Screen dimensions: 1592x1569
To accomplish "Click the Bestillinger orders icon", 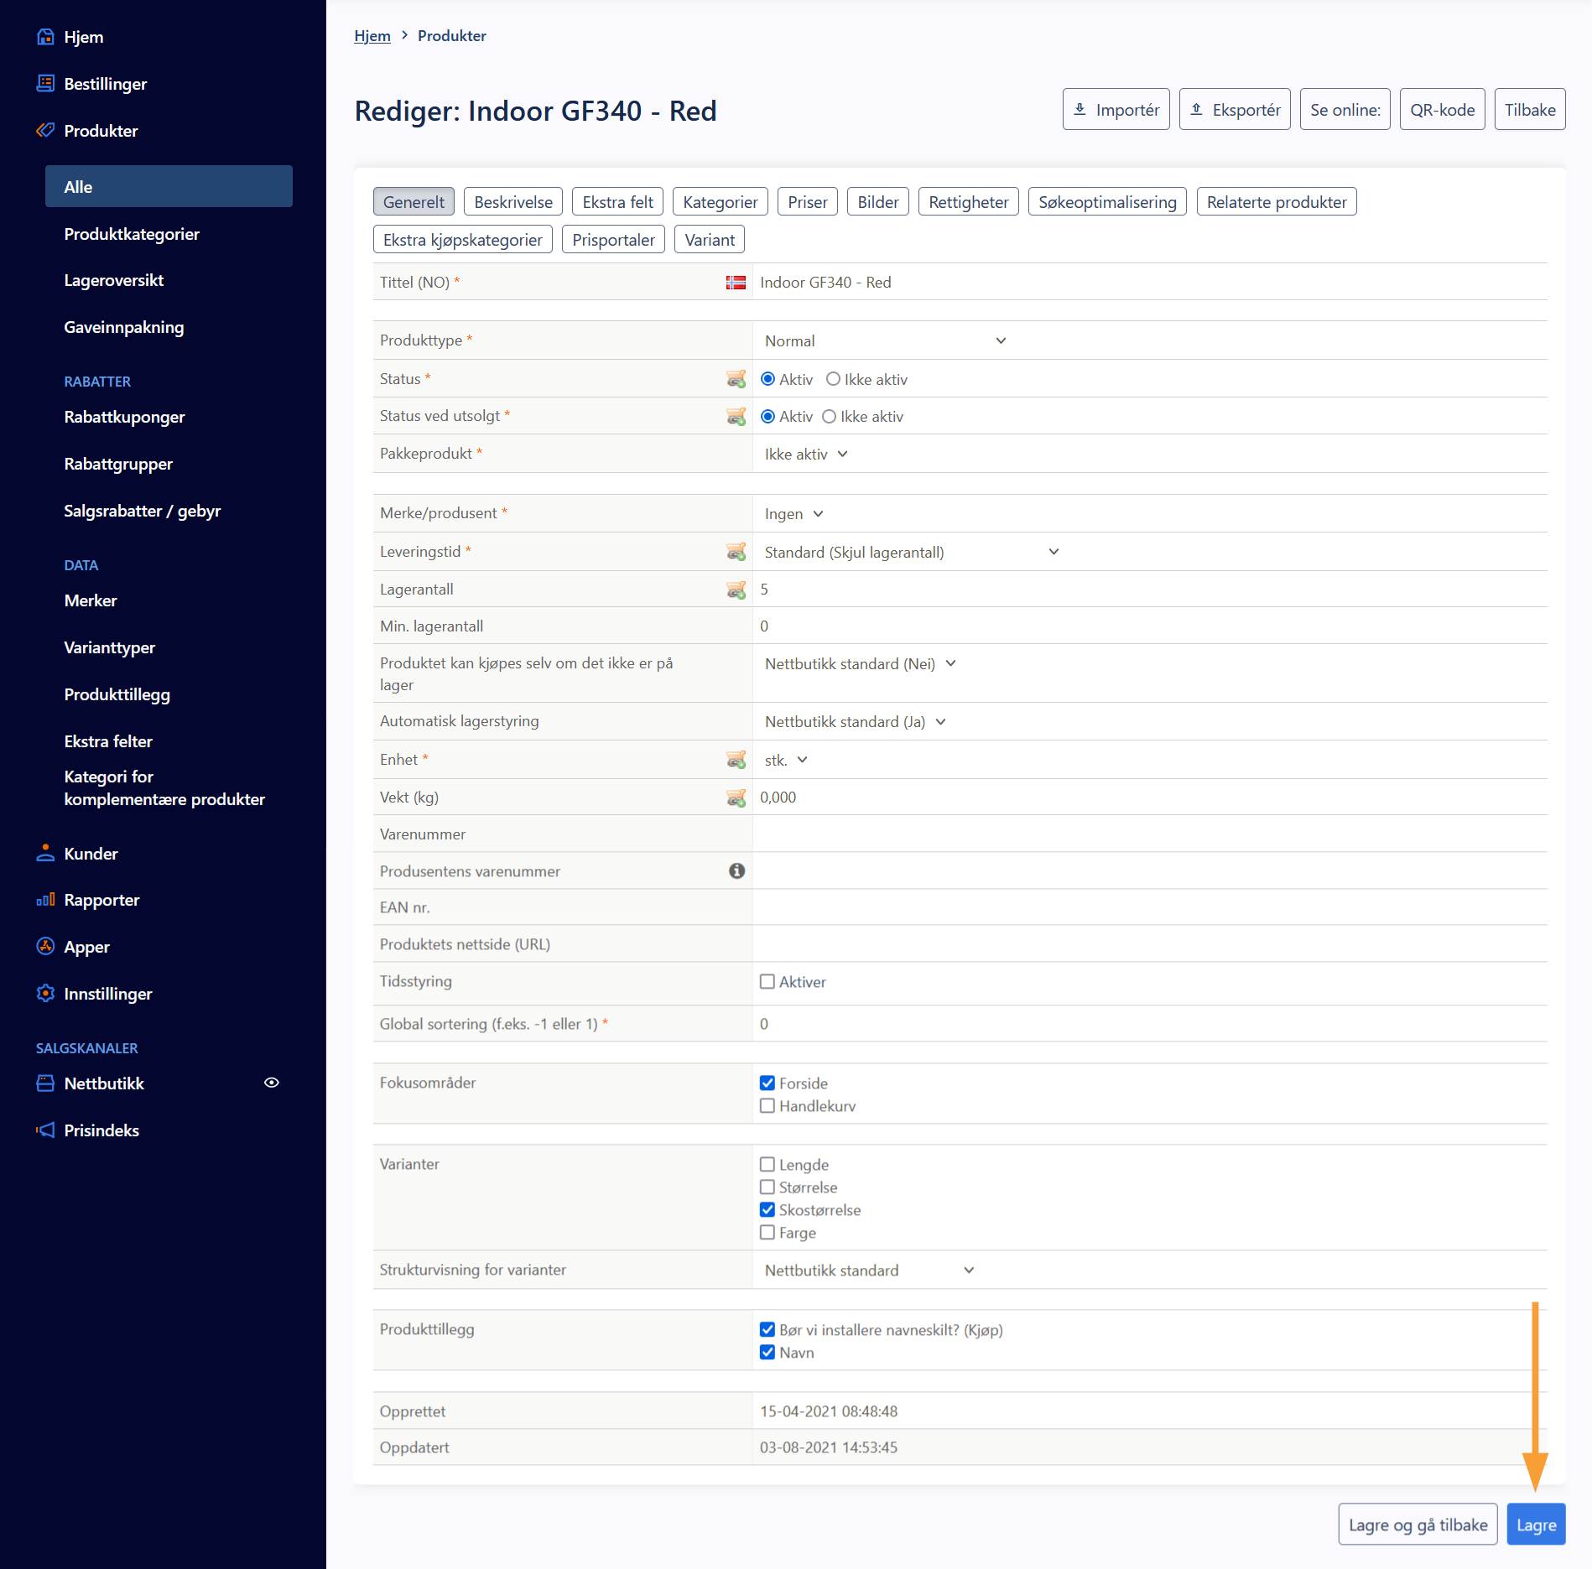I will [x=45, y=84].
